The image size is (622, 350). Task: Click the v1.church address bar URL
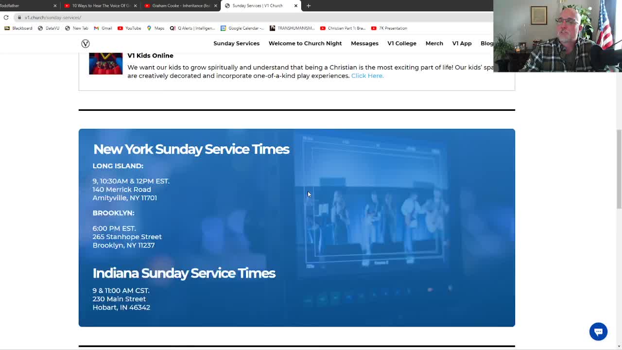(x=53, y=17)
